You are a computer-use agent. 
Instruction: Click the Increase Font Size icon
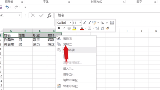(x=84, y=23)
